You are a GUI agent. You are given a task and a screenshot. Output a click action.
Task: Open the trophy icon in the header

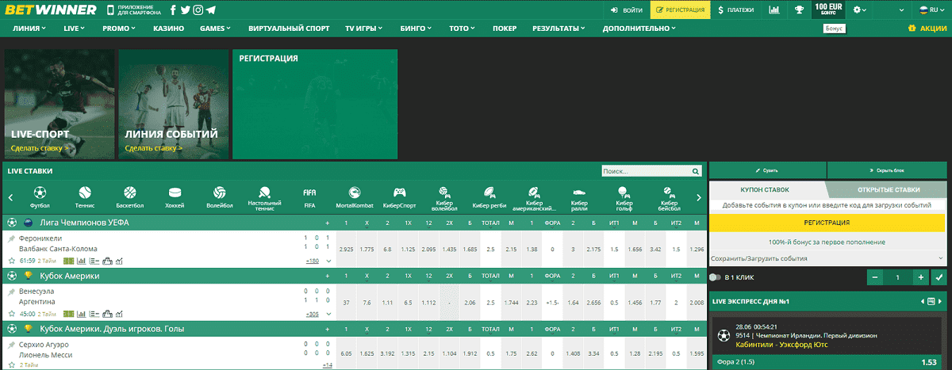[x=799, y=10]
